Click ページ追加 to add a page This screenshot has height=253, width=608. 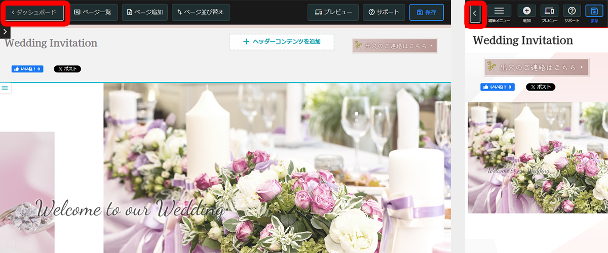[145, 12]
